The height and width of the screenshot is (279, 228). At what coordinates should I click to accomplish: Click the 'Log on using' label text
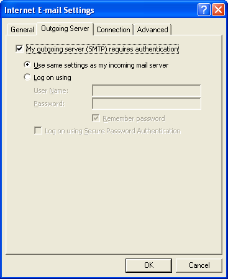pyautogui.click(x=52, y=77)
